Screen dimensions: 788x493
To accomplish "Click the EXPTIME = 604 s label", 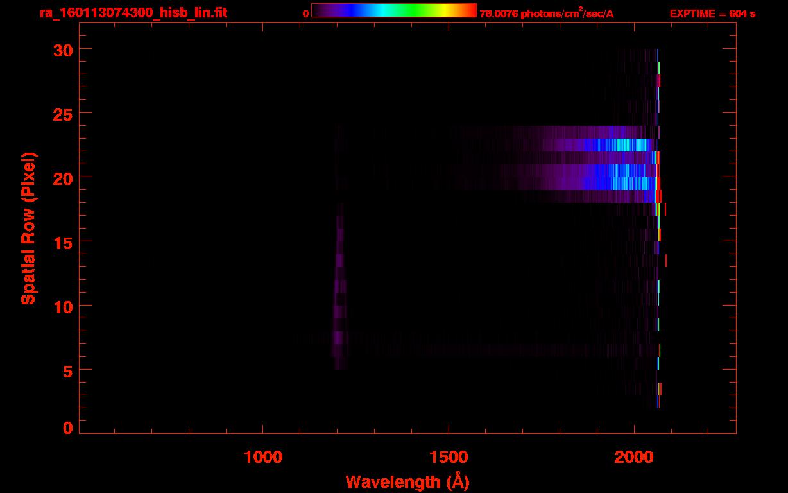I will click(712, 13).
